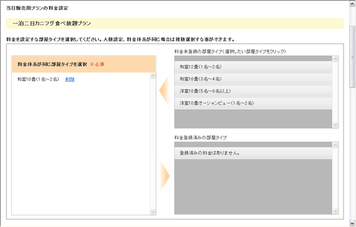
Task: Click heading 当日販売用プランの料金設定
Action: click(x=37, y=8)
